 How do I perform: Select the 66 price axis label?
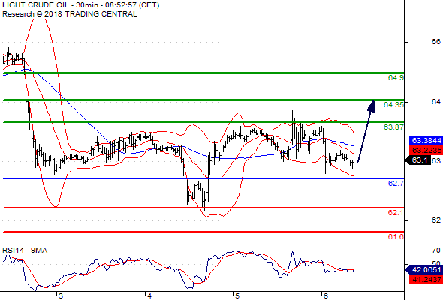coord(436,42)
